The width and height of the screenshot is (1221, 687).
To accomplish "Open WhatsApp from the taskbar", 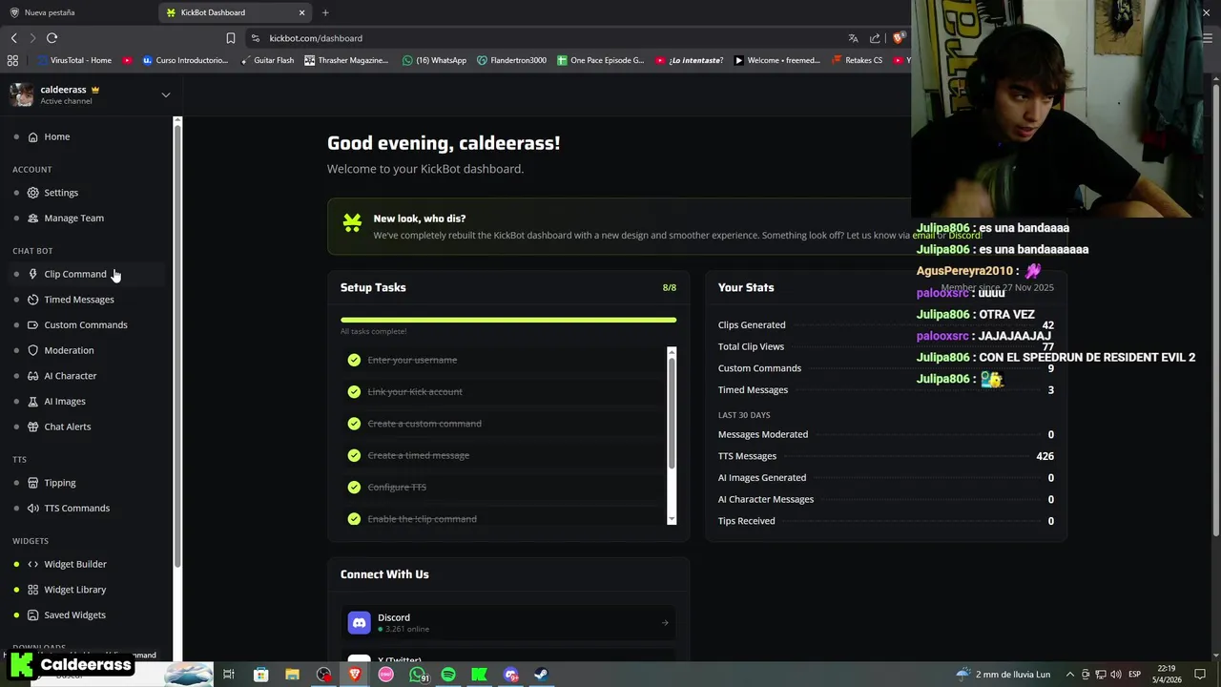I will pos(418,675).
